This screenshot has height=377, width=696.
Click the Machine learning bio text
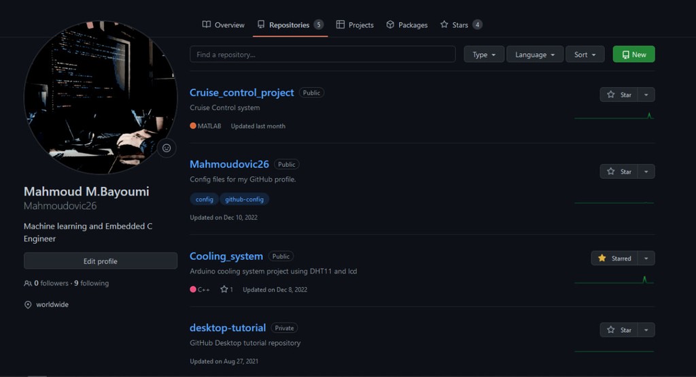point(88,232)
